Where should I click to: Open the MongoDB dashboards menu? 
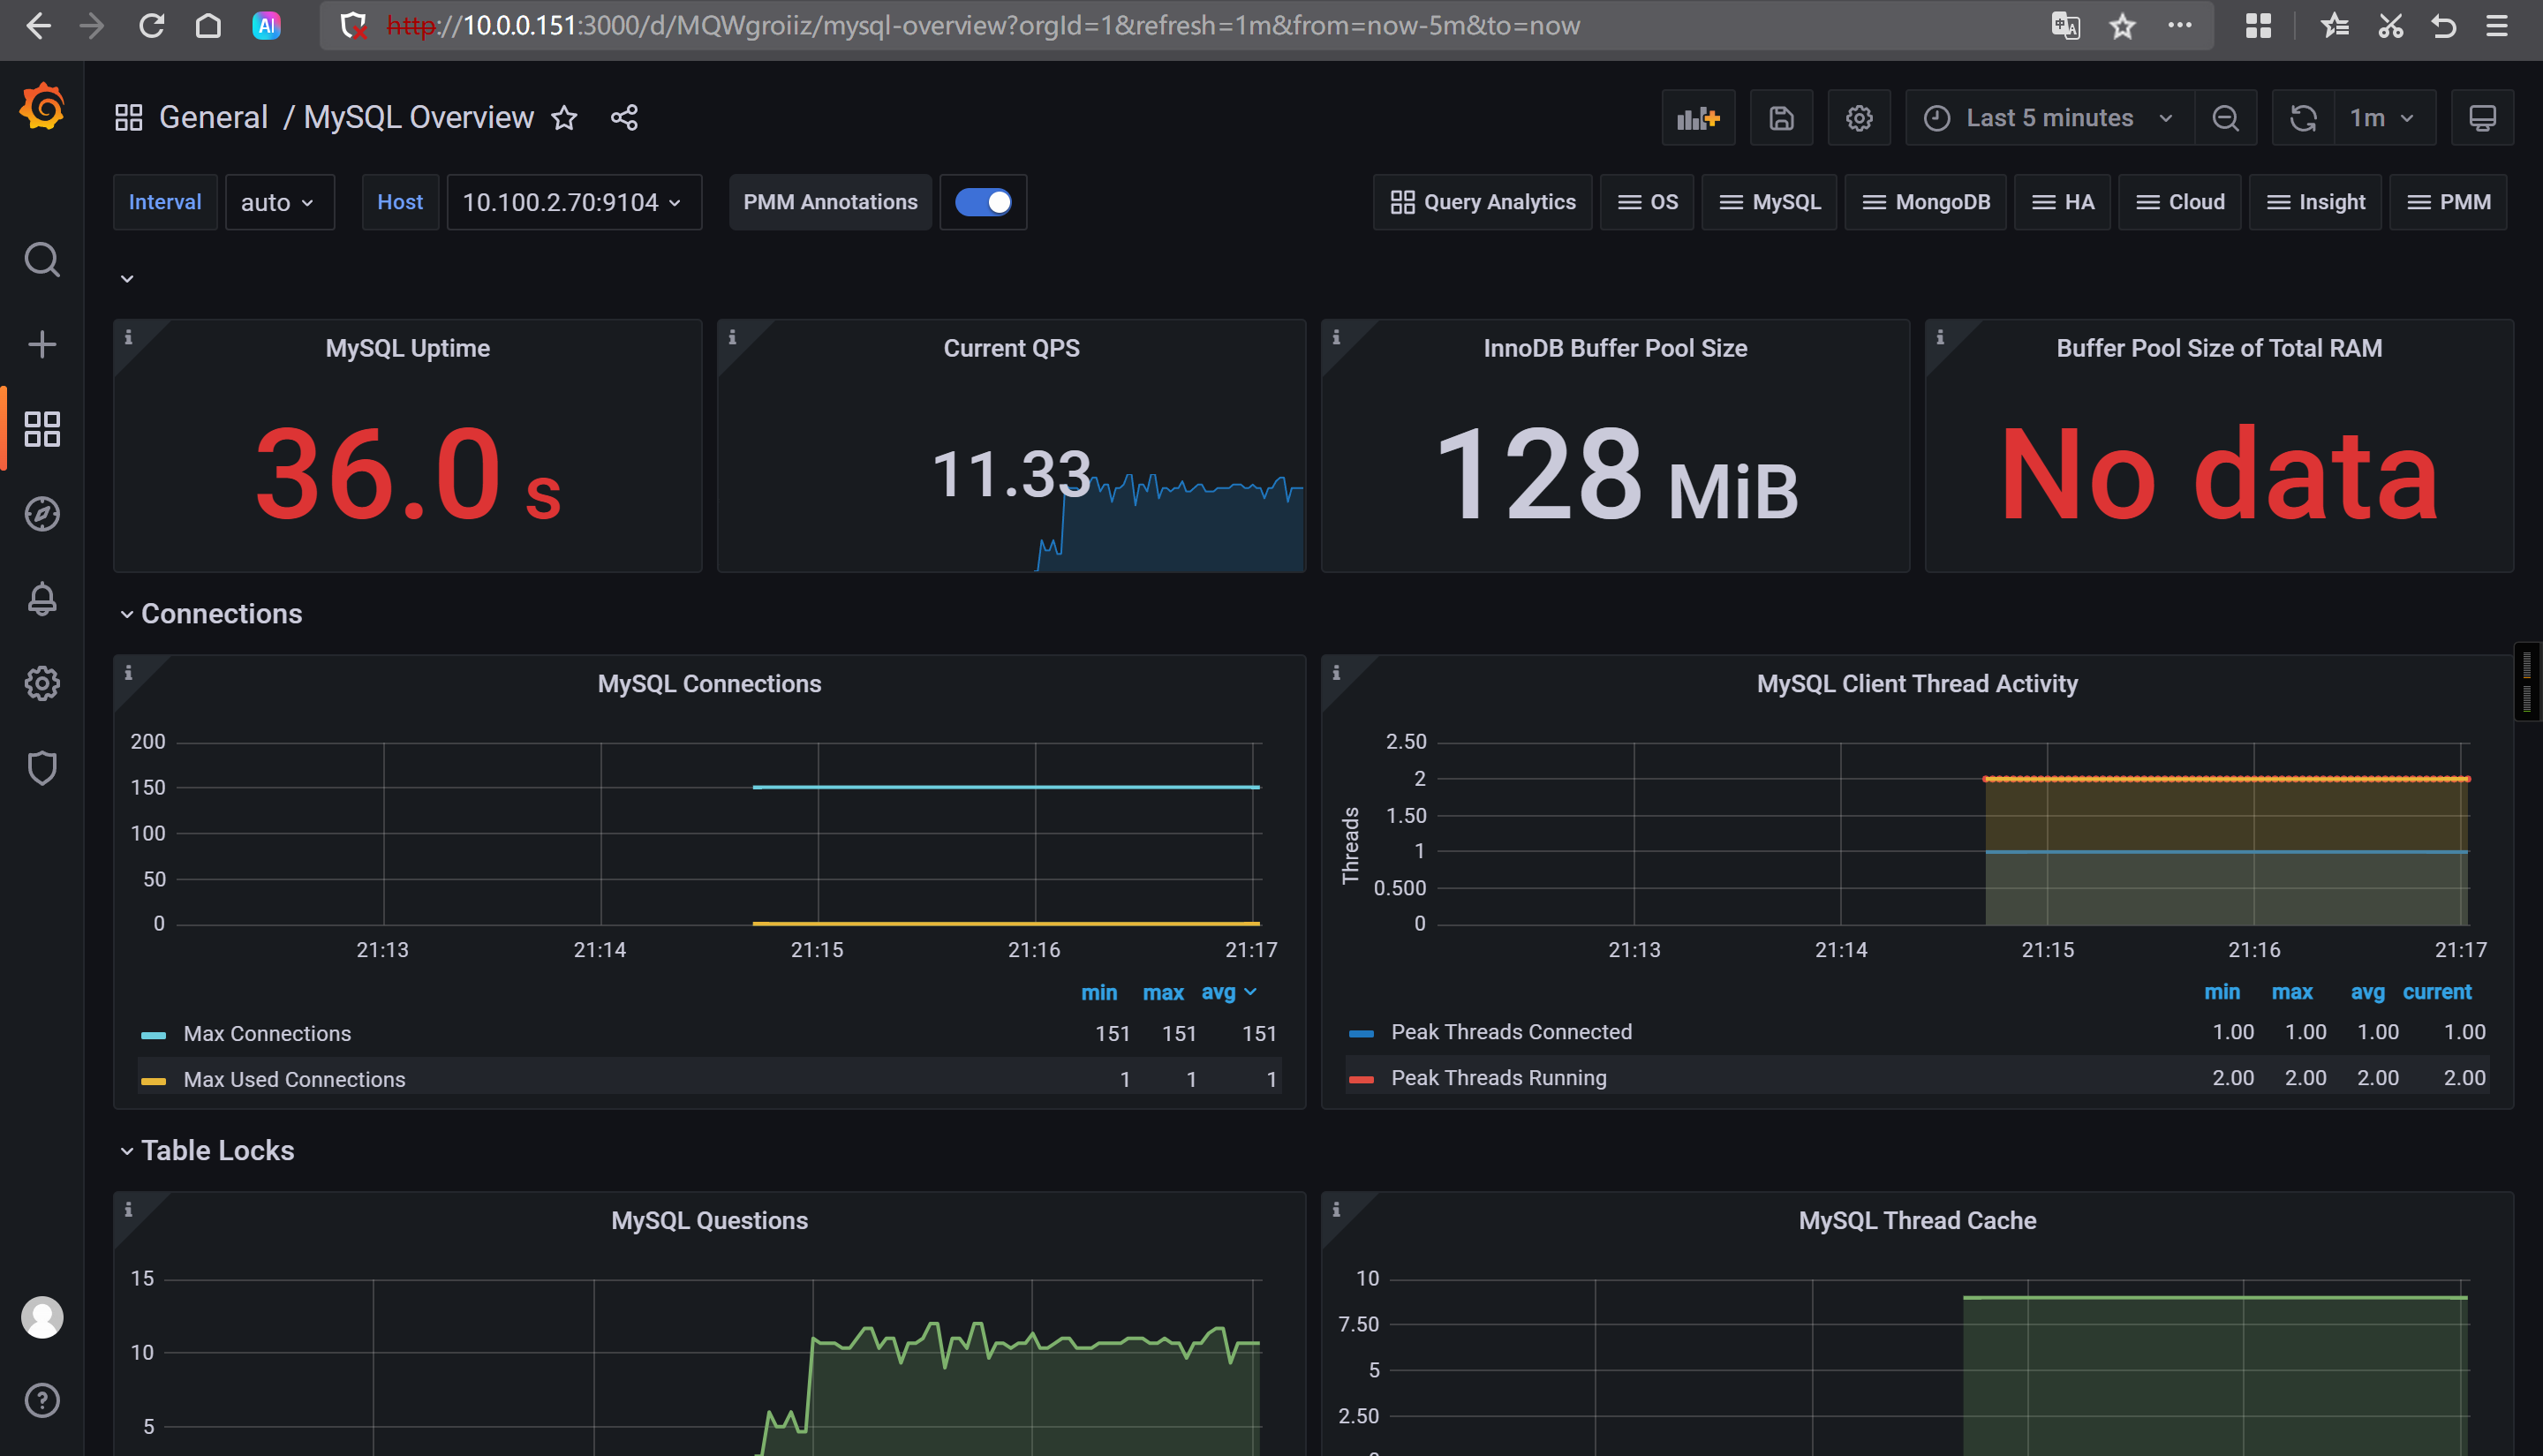[x=1925, y=202]
